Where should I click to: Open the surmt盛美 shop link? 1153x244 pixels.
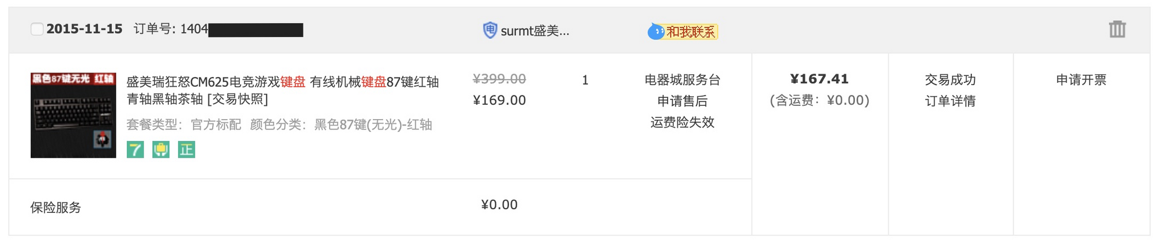534,31
